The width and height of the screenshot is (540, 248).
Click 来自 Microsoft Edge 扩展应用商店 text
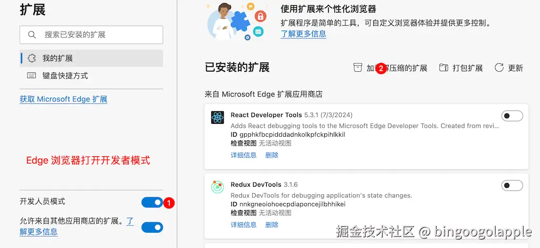[264, 94]
